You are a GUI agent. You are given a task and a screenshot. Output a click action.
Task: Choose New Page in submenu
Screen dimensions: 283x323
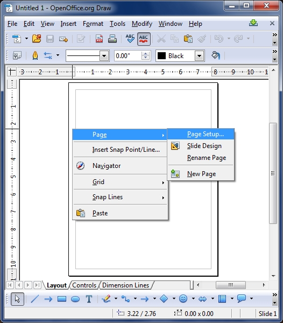coord(201,174)
